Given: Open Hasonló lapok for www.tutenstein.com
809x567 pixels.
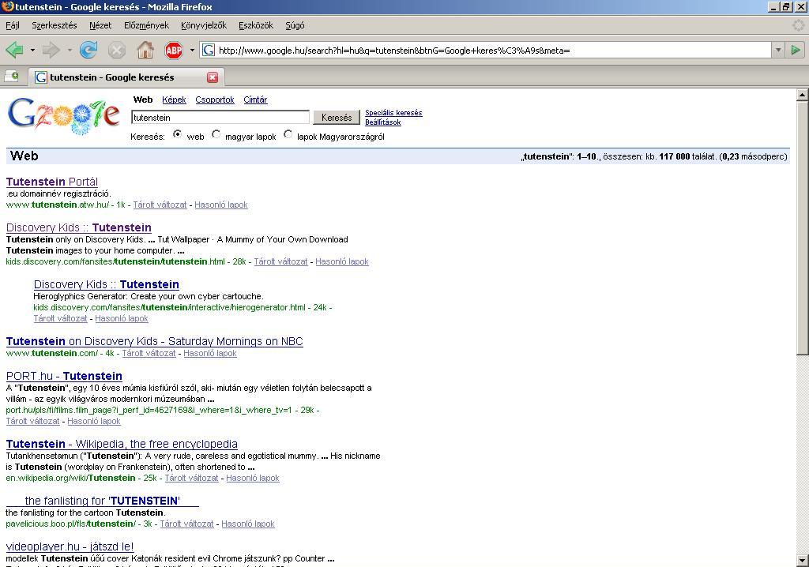Looking at the screenshot, I should (210, 354).
